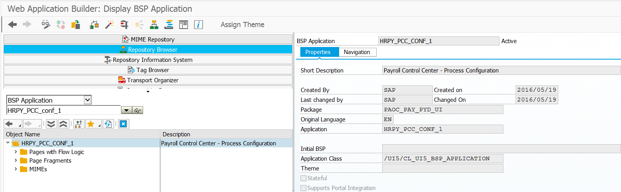Expand the Page Fragments folder
The height and width of the screenshot is (192, 621).
[x=16, y=160]
